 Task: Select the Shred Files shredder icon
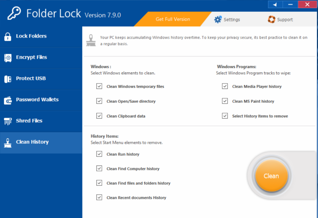[8, 121]
